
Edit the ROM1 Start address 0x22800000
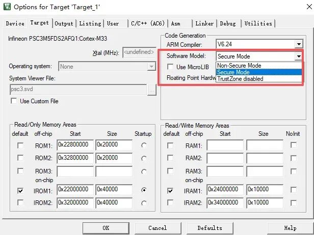point(75,144)
